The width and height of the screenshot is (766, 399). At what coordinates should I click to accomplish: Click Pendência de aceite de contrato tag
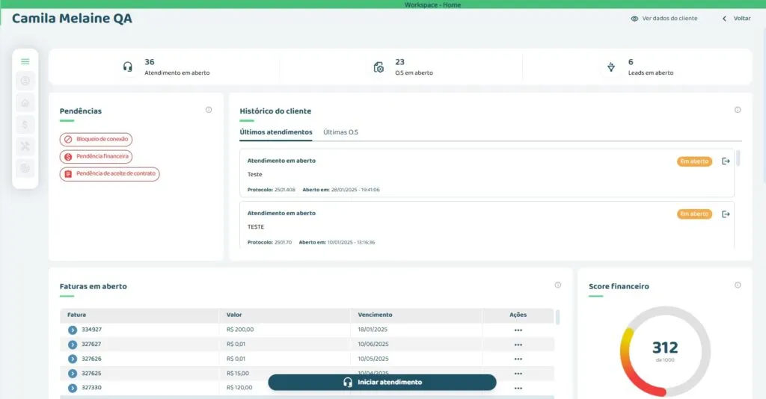(x=109, y=173)
